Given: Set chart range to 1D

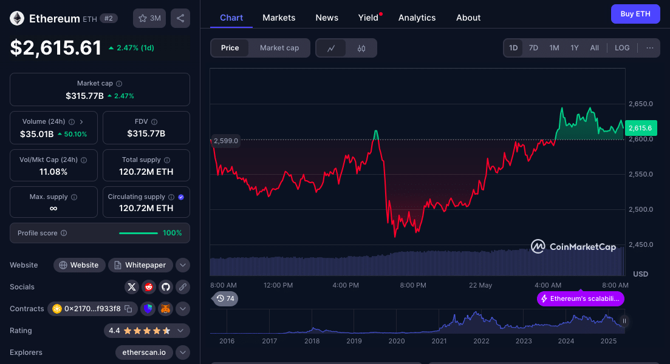Looking at the screenshot, I should tap(513, 48).
